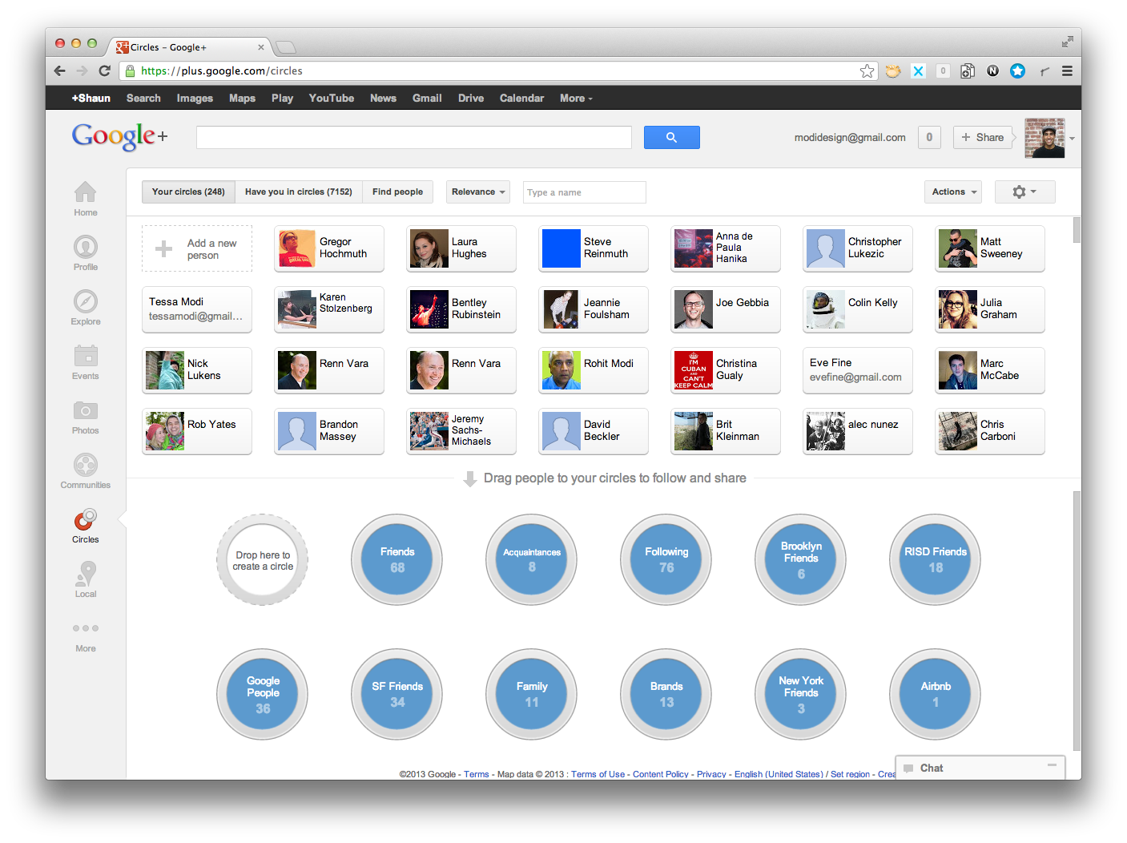
Task: Click the Type a name filter field
Action: (585, 192)
